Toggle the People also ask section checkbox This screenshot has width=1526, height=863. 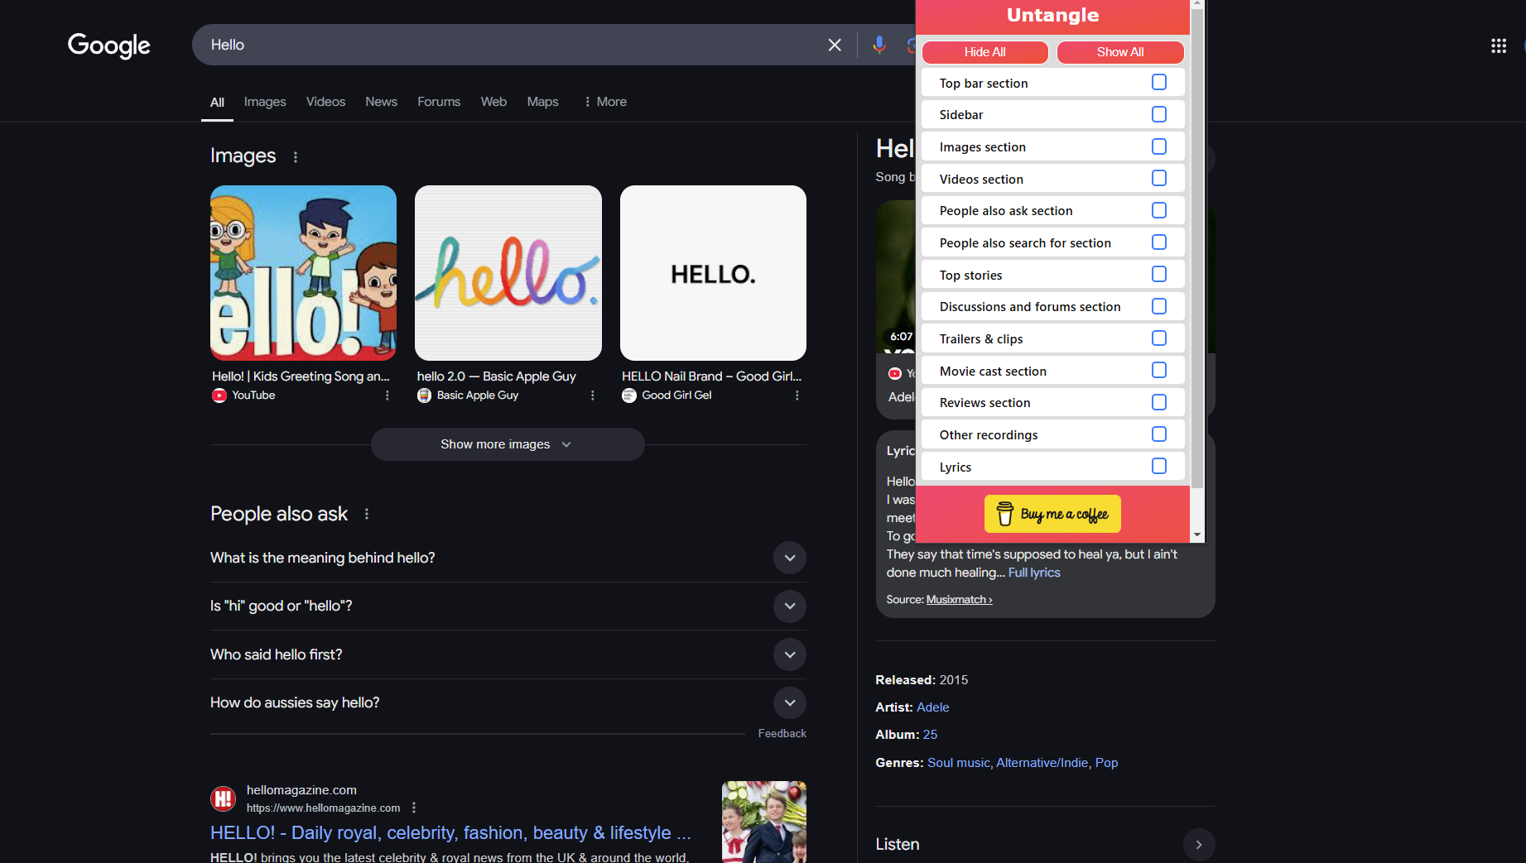(x=1159, y=210)
